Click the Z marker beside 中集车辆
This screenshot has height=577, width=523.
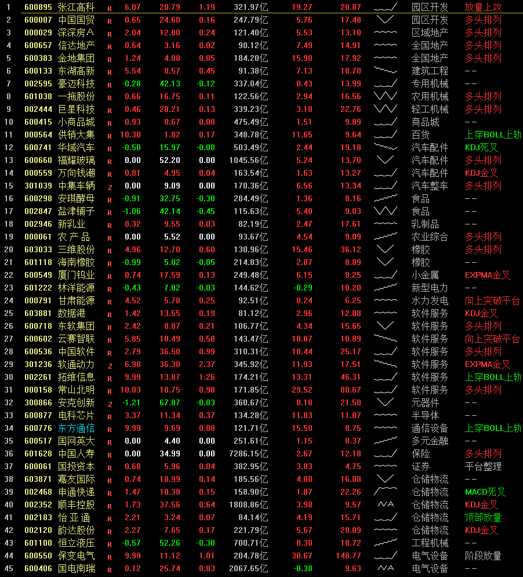tap(110, 187)
